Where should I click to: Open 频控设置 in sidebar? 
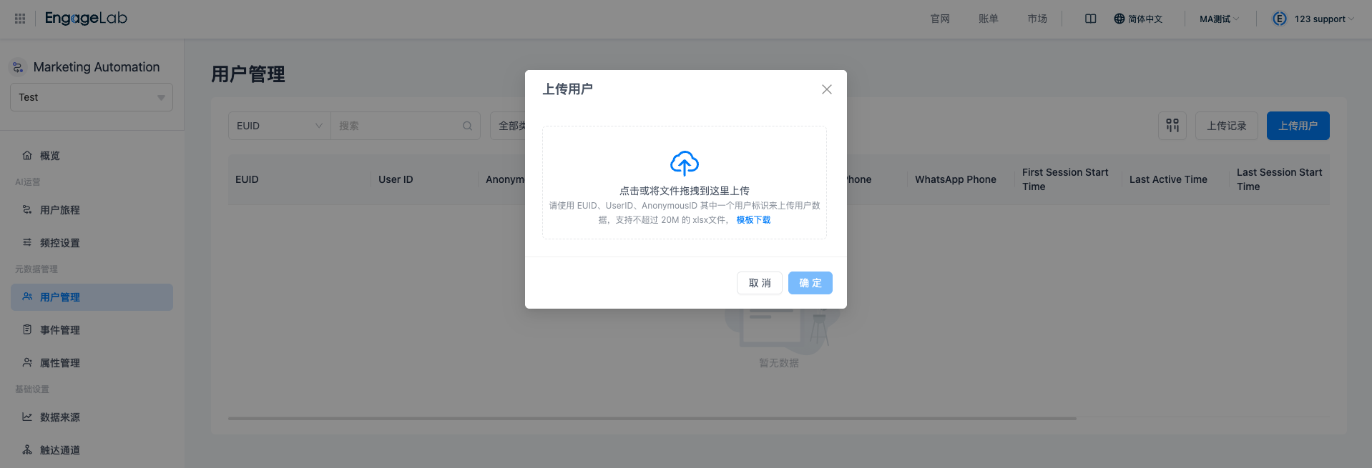(x=59, y=243)
